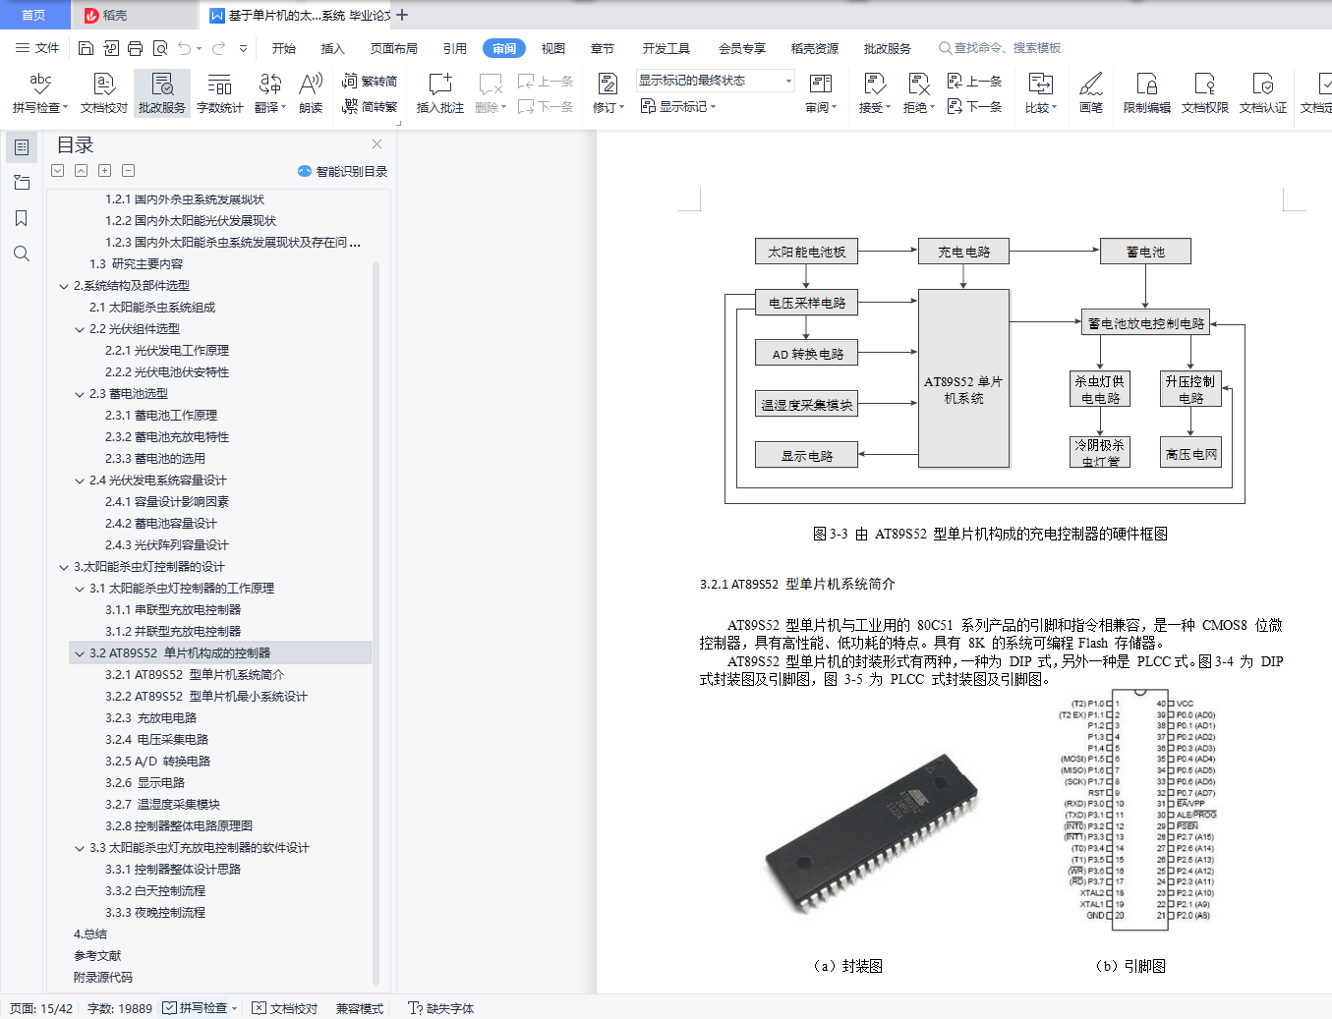The image size is (1332, 1019).
Task: Open find and replace sidebar search icon
Action: (x=22, y=254)
